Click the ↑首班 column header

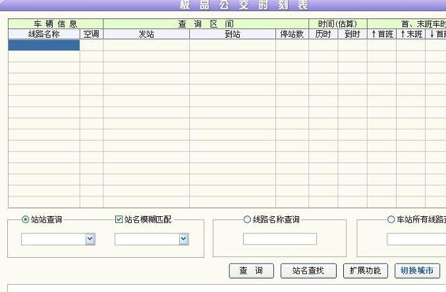[381, 34]
